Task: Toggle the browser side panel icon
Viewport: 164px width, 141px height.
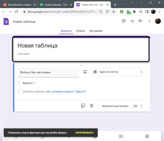Action: pos(147,12)
